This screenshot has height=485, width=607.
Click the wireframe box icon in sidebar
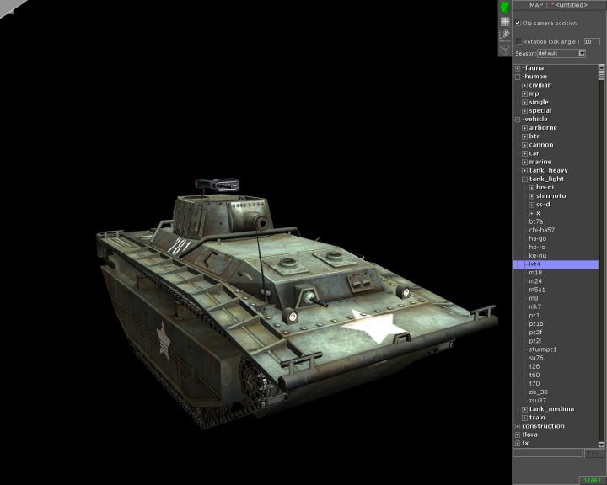click(505, 49)
